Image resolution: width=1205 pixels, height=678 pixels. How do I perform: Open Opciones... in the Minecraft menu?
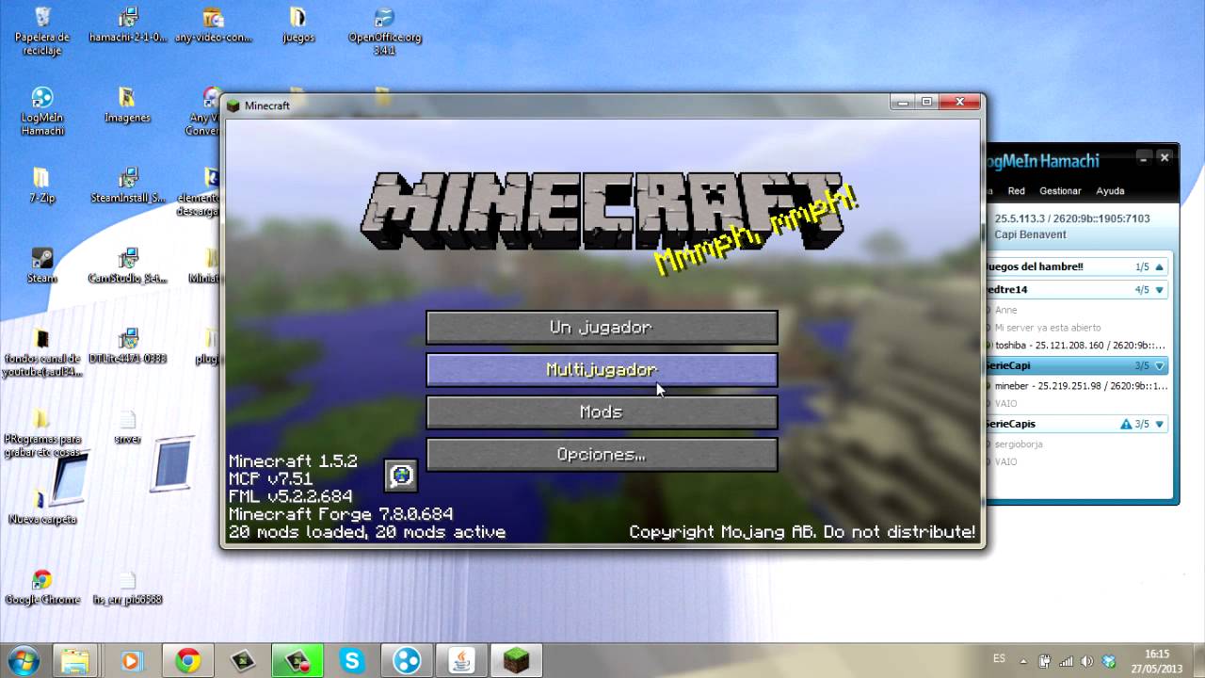[x=602, y=455]
